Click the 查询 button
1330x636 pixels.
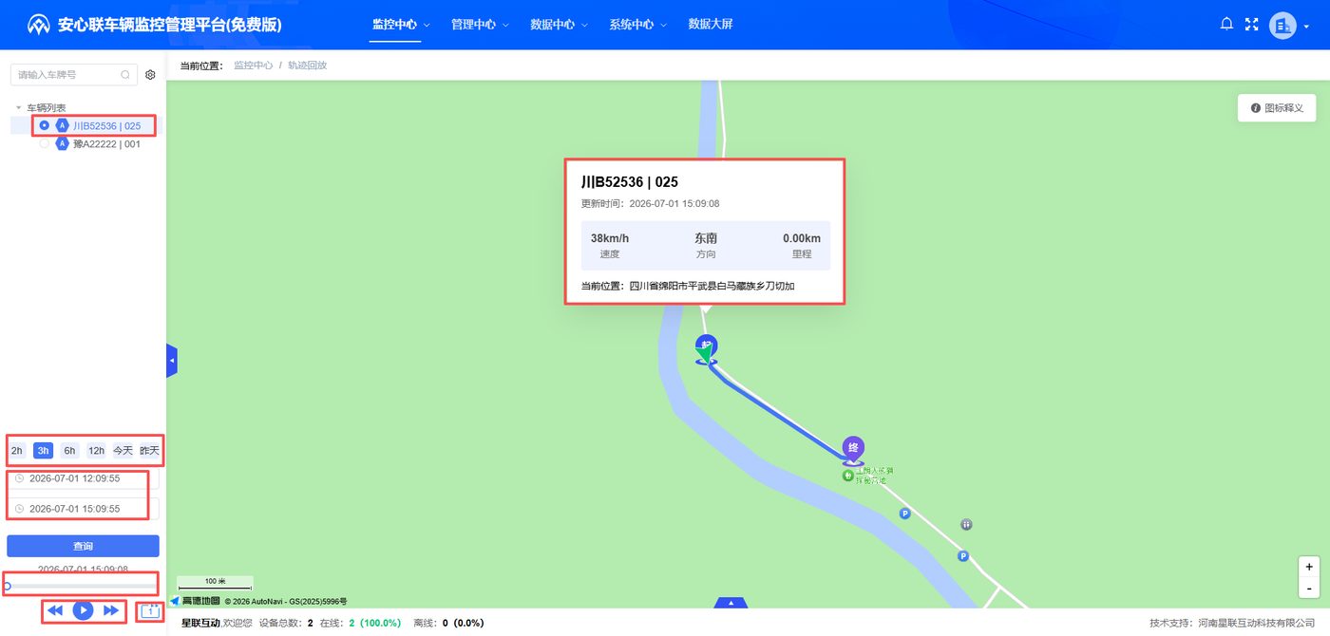pyautogui.click(x=83, y=546)
